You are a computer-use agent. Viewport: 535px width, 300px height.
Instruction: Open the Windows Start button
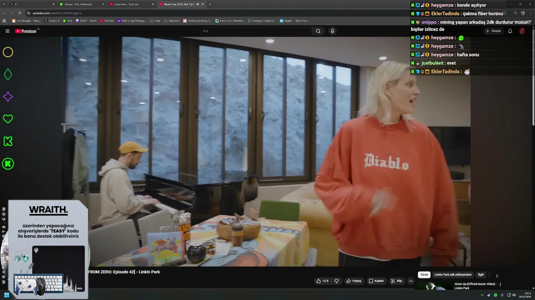[7, 295]
